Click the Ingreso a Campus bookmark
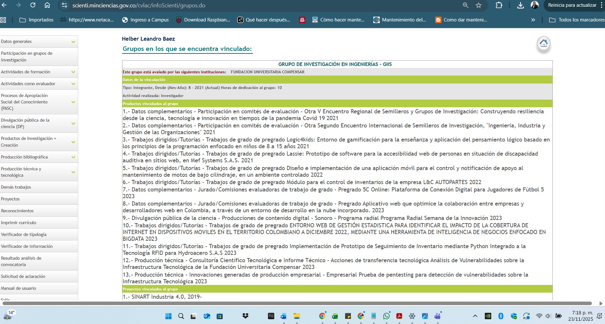 (x=145, y=20)
